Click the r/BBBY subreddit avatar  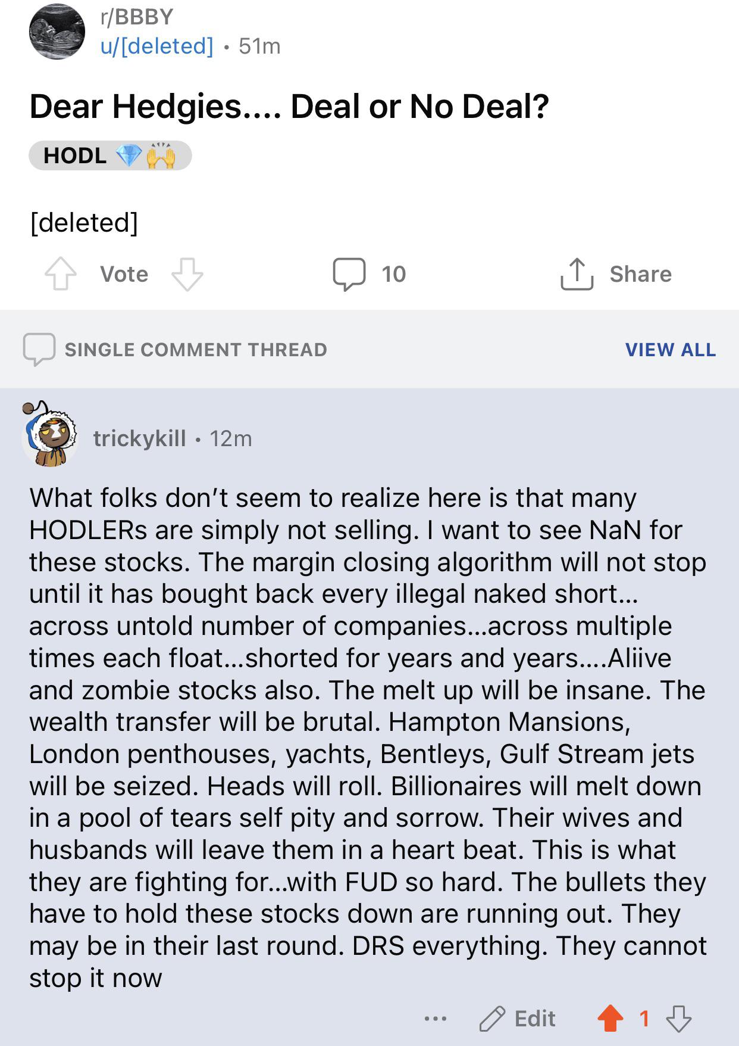pyautogui.click(x=57, y=31)
